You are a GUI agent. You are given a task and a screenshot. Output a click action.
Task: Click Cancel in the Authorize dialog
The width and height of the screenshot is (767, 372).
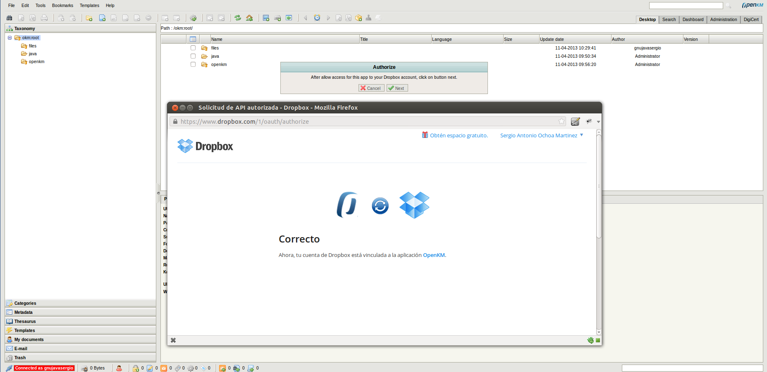click(x=371, y=88)
